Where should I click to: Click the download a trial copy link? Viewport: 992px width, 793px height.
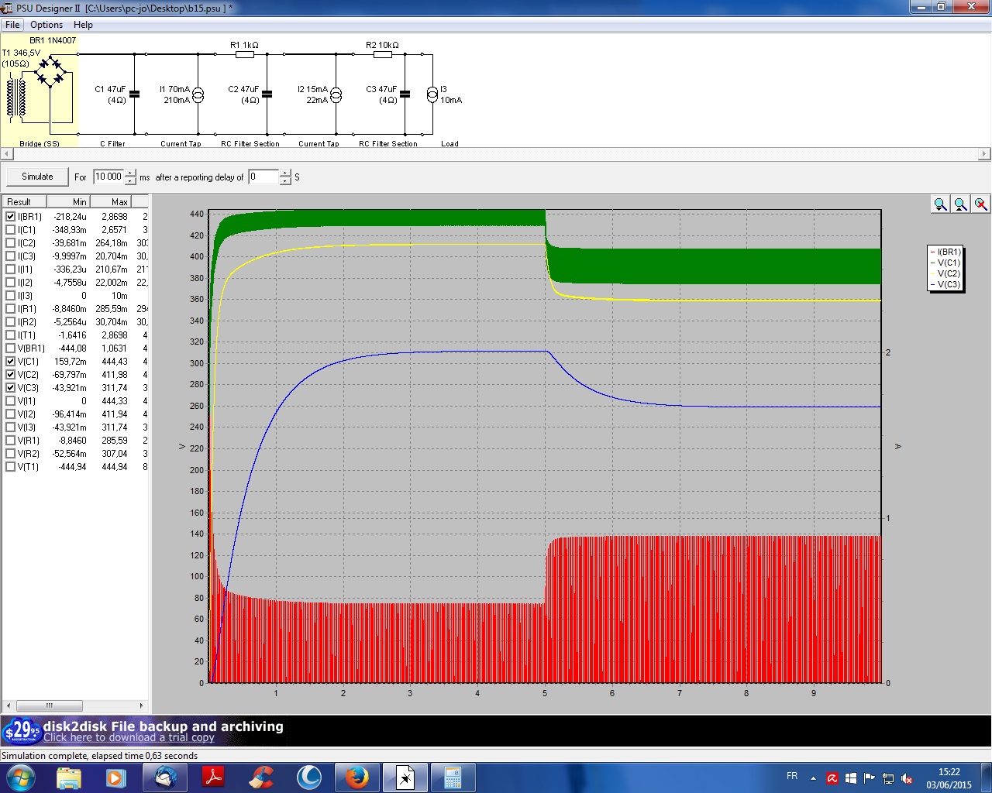point(129,737)
